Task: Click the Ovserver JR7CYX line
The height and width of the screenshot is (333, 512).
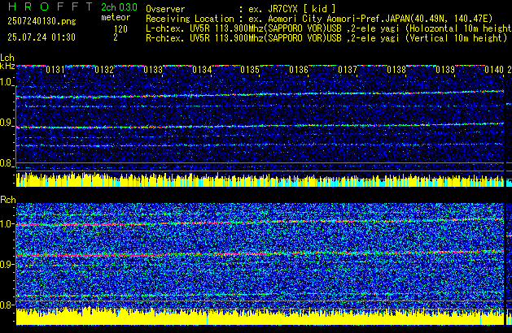Action: pyautogui.click(x=241, y=9)
